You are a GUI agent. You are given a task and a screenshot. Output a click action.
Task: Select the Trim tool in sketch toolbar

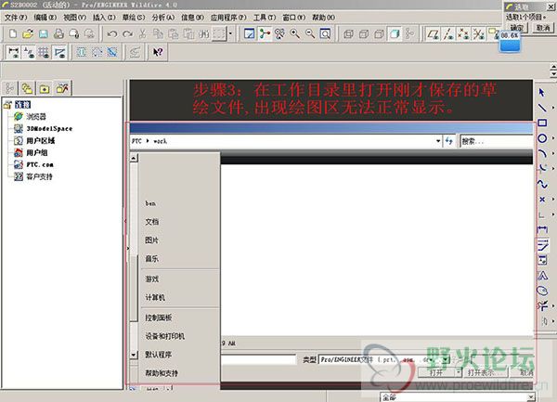[x=542, y=305]
